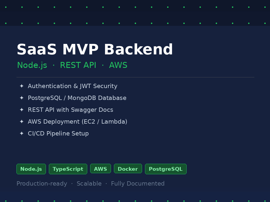
Task: Click star bullet beside CI/CD Pipeline Setup
Action: pyautogui.click(x=22, y=133)
